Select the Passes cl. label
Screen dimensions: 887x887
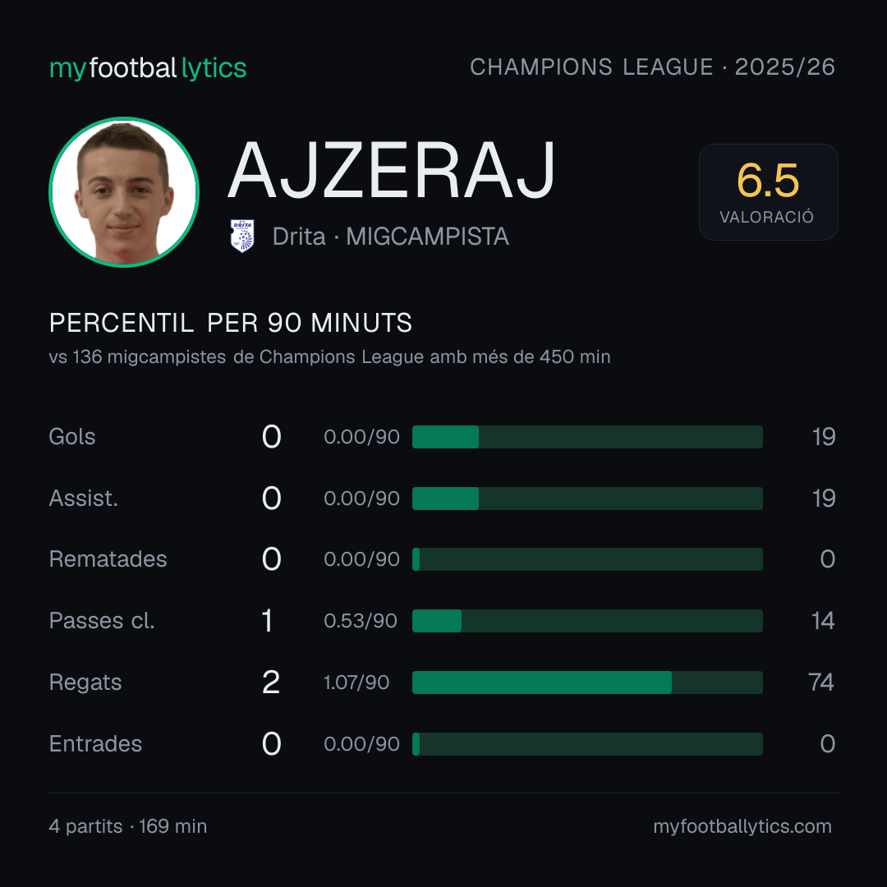(x=102, y=621)
